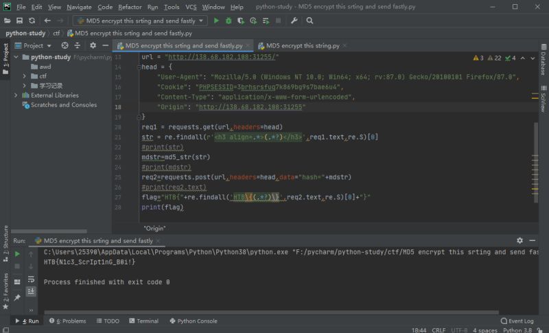Click the 4 spaces indent setting

(485, 330)
